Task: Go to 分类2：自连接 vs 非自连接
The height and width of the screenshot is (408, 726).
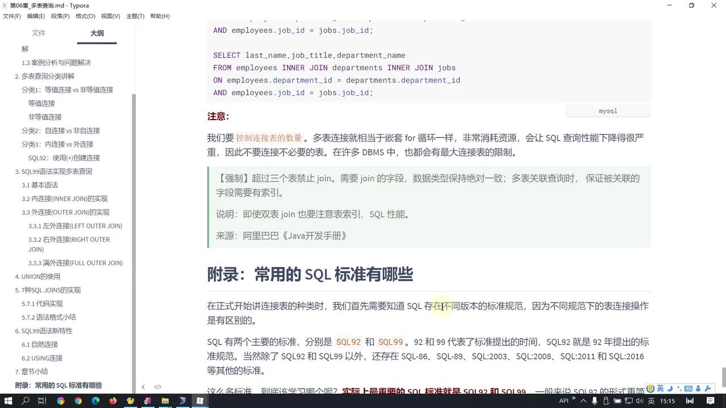Action: [x=61, y=131]
